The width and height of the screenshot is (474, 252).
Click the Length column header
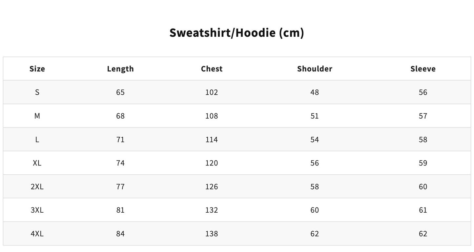click(120, 69)
